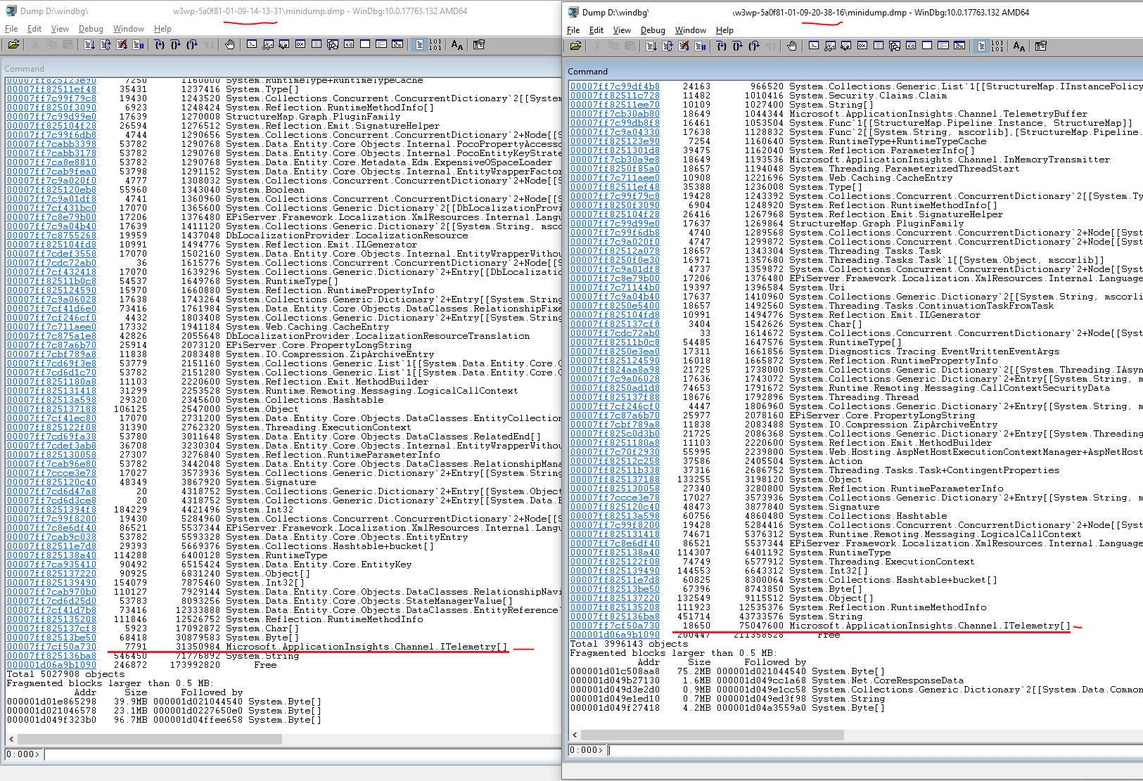This screenshot has height=781, width=1143.
Task: Open Disassembly window icon in left toolbar
Action: 348,44
